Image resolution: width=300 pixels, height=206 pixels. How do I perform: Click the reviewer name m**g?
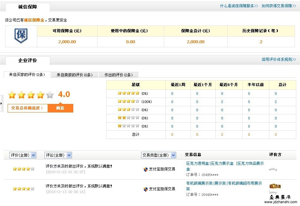coord(273,169)
